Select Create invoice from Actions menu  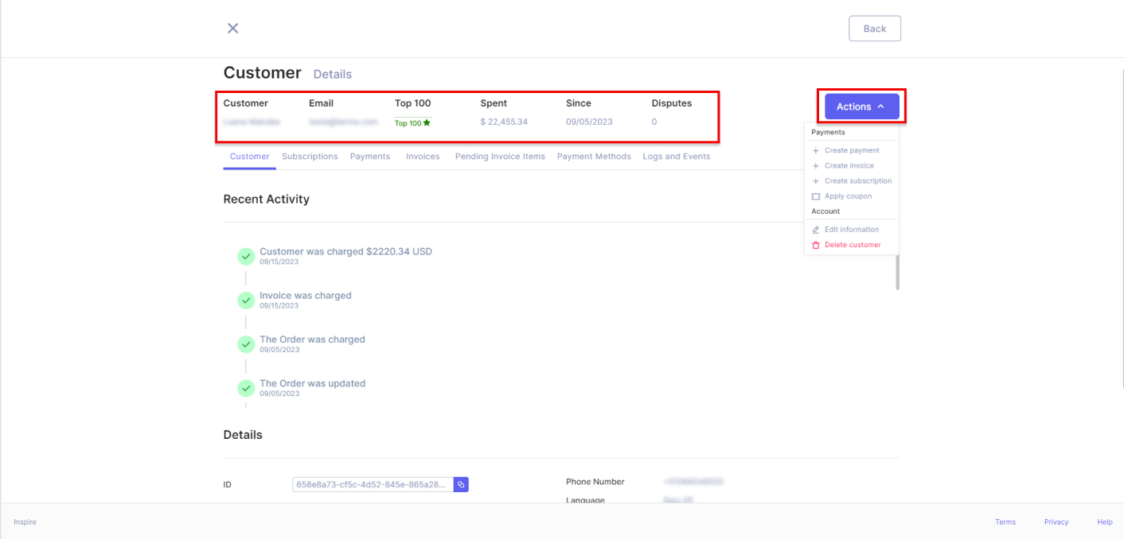849,165
